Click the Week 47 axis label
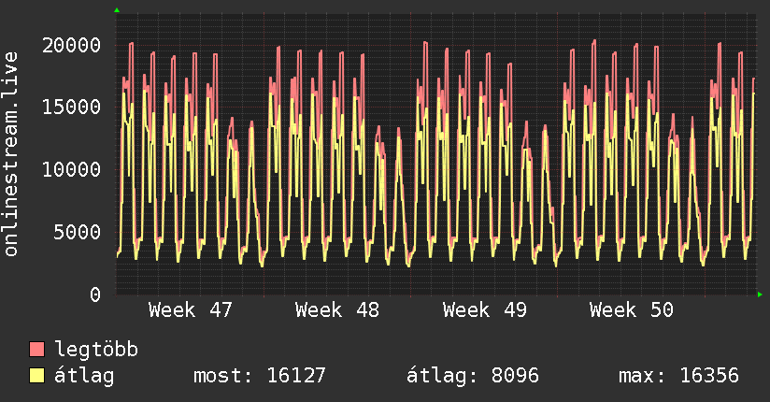This screenshot has height=402, width=770. click(190, 310)
